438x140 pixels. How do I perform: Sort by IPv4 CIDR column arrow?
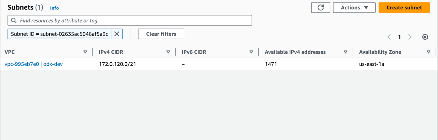coord(168,52)
